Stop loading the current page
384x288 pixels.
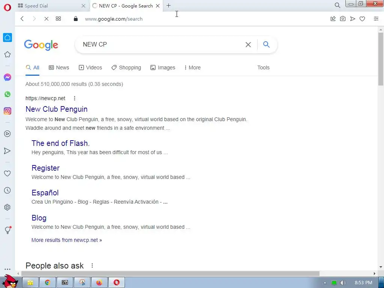tap(46, 19)
